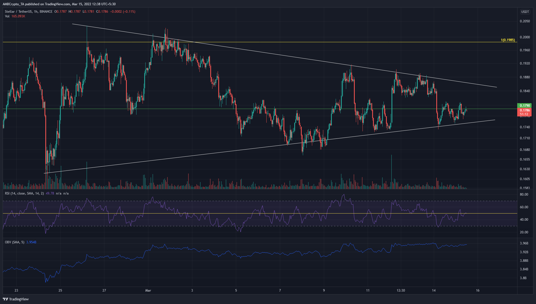Viewport: 536px width, 304px height.
Task: Click the OBV 3.84B axis label
Action: (524, 269)
